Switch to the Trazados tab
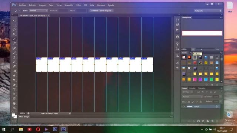This screenshot has width=237, height=133. click(x=201, y=88)
